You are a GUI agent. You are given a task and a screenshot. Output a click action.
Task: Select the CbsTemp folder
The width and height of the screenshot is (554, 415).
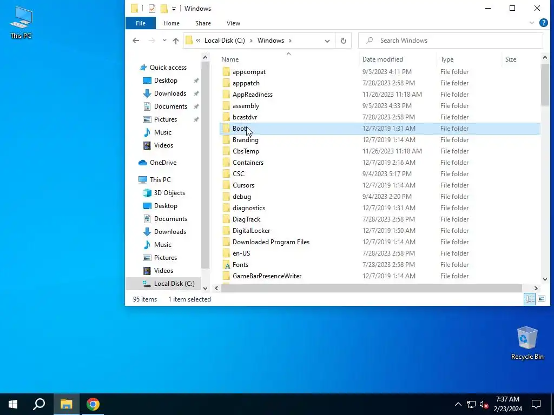click(246, 151)
